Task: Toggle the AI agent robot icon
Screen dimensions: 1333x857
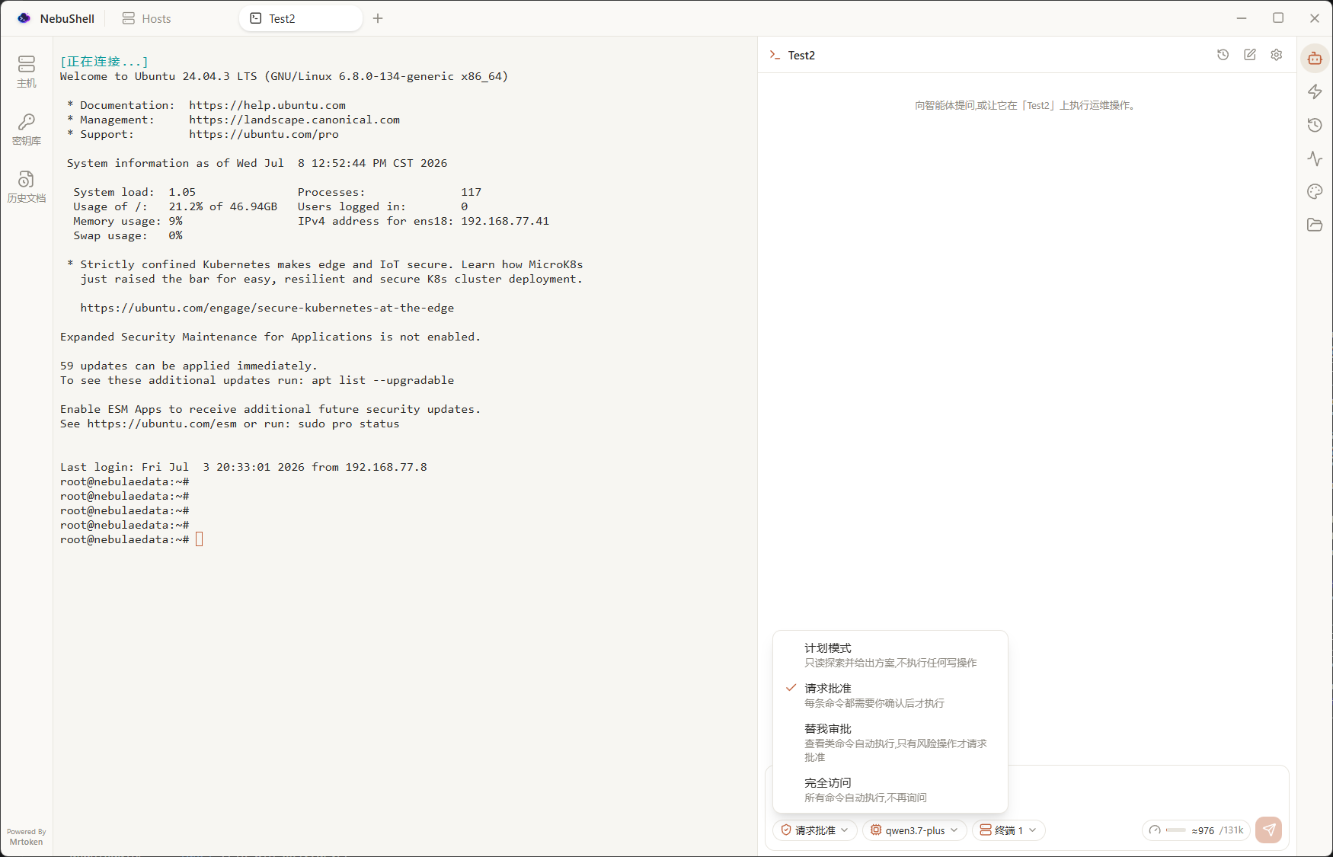Action: pos(1315,59)
